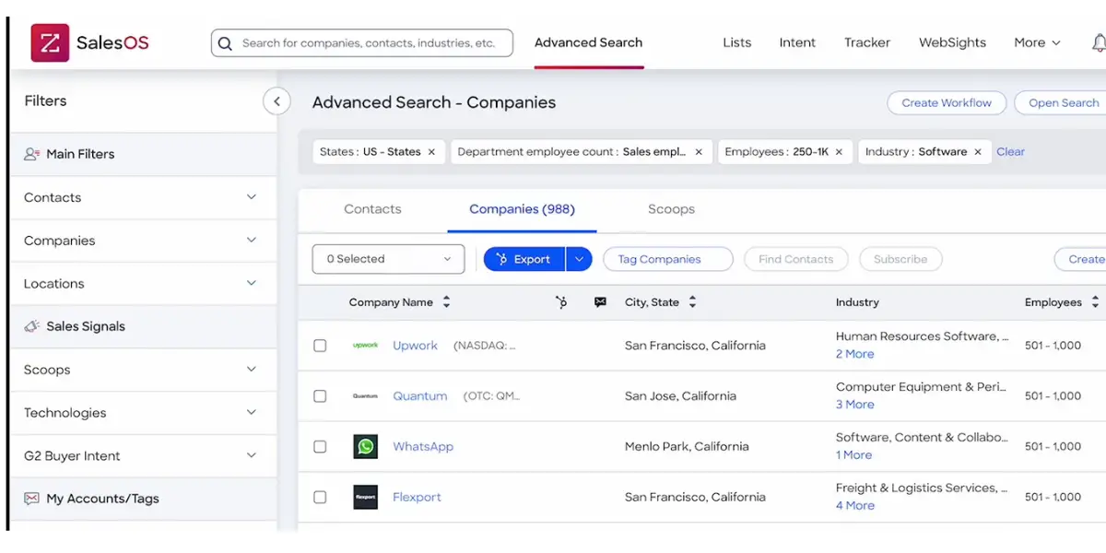The height and width of the screenshot is (553, 1106).
Task: Open the notifications bell icon
Action: 1099,42
